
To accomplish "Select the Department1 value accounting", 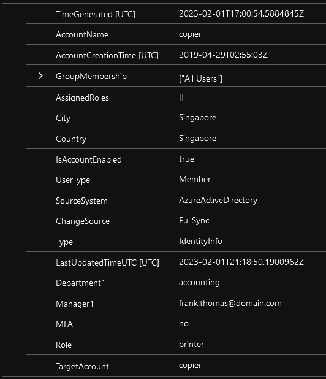I will tap(199, 283).
